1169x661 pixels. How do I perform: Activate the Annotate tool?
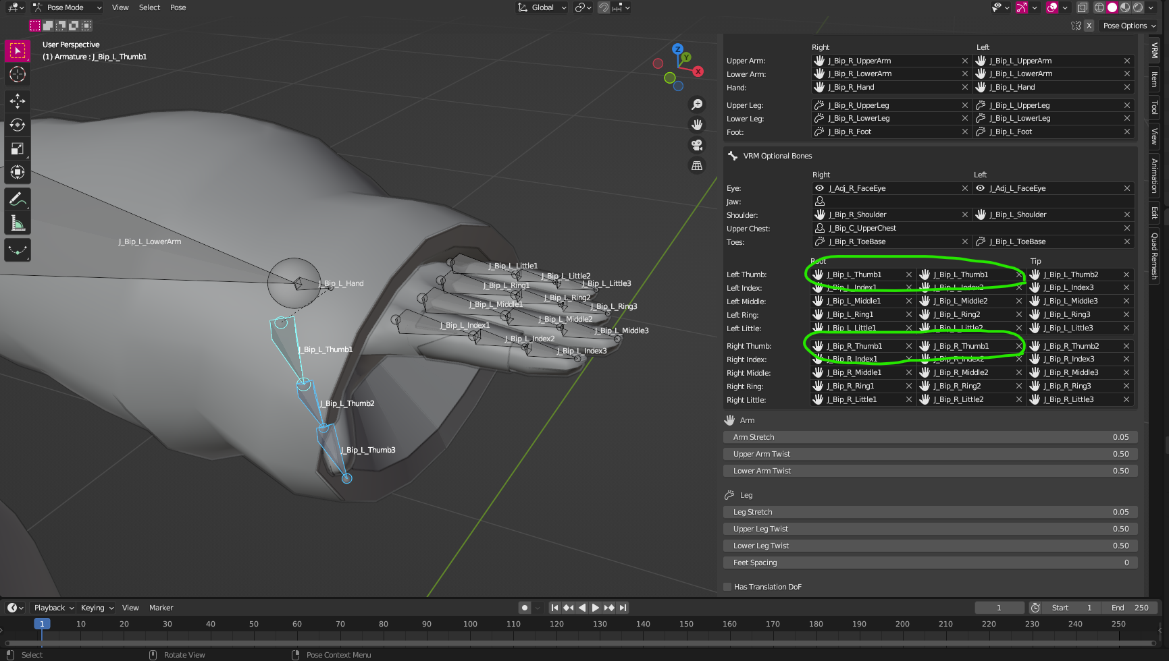18,198
